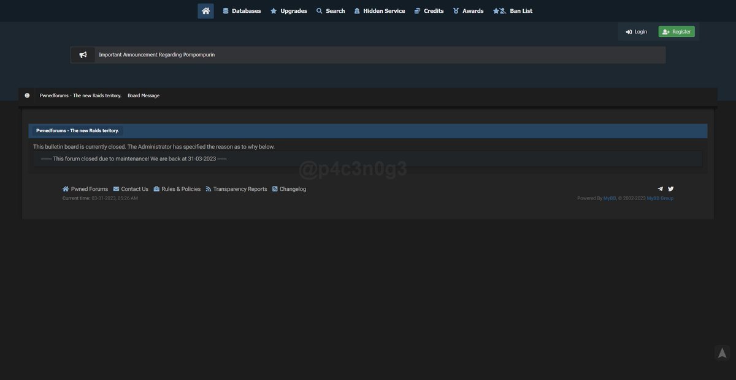The image size is (736, 380).
Task: Click the Telegram icon in the footer
Action: coord(661,189)
